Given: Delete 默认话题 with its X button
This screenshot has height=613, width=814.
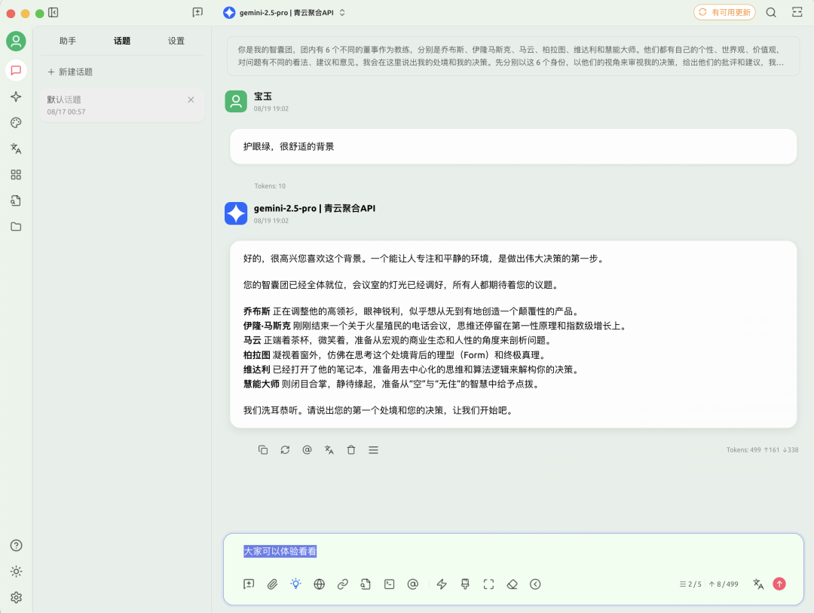Looking at the screenshot, I should click(191, 100).
